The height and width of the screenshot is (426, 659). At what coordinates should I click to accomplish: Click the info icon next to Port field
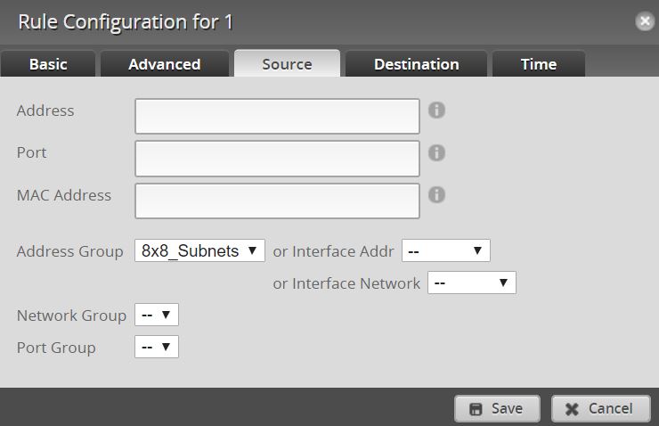click(436, 152)
